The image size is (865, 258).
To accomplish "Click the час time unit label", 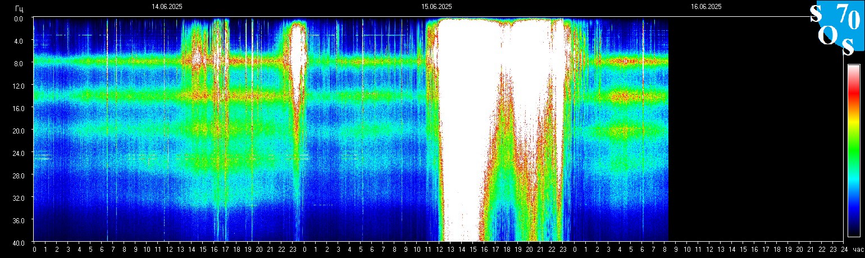I will pos(857,250).
